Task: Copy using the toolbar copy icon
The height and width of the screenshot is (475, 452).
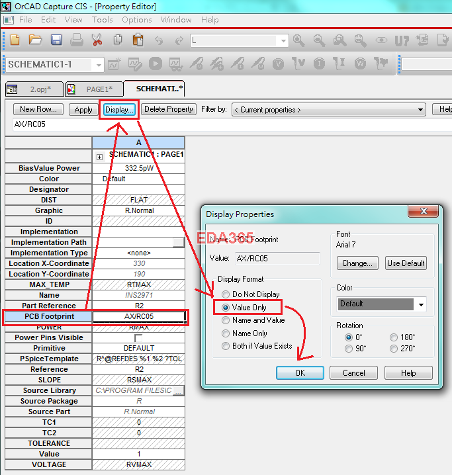Action: tap(118, 40)
